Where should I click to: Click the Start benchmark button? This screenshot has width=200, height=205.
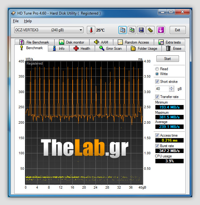168,58
